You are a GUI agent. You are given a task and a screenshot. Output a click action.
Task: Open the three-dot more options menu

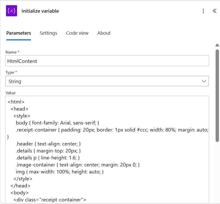click(x=203, y=11)
